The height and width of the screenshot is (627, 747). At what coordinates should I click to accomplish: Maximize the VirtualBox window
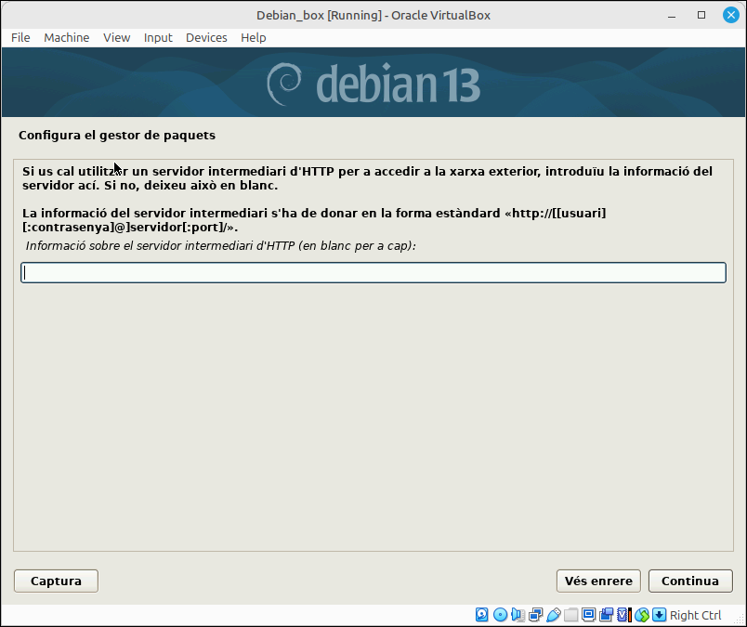(x=701, y=15)
